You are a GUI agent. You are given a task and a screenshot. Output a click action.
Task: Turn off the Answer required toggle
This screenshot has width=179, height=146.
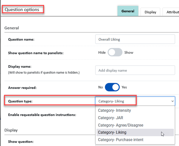pyautogui.click(x=112, y=87)
